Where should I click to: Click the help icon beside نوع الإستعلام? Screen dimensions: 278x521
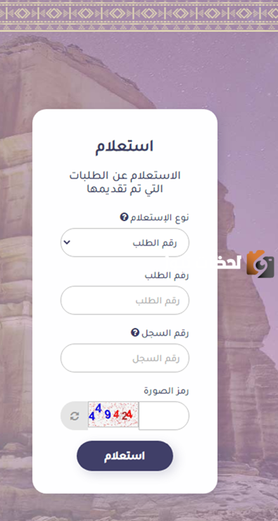[124, 218]
